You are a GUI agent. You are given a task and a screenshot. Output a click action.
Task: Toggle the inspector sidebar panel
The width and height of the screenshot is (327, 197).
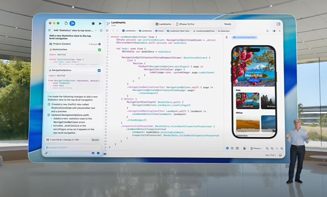(x=279, y=24)
